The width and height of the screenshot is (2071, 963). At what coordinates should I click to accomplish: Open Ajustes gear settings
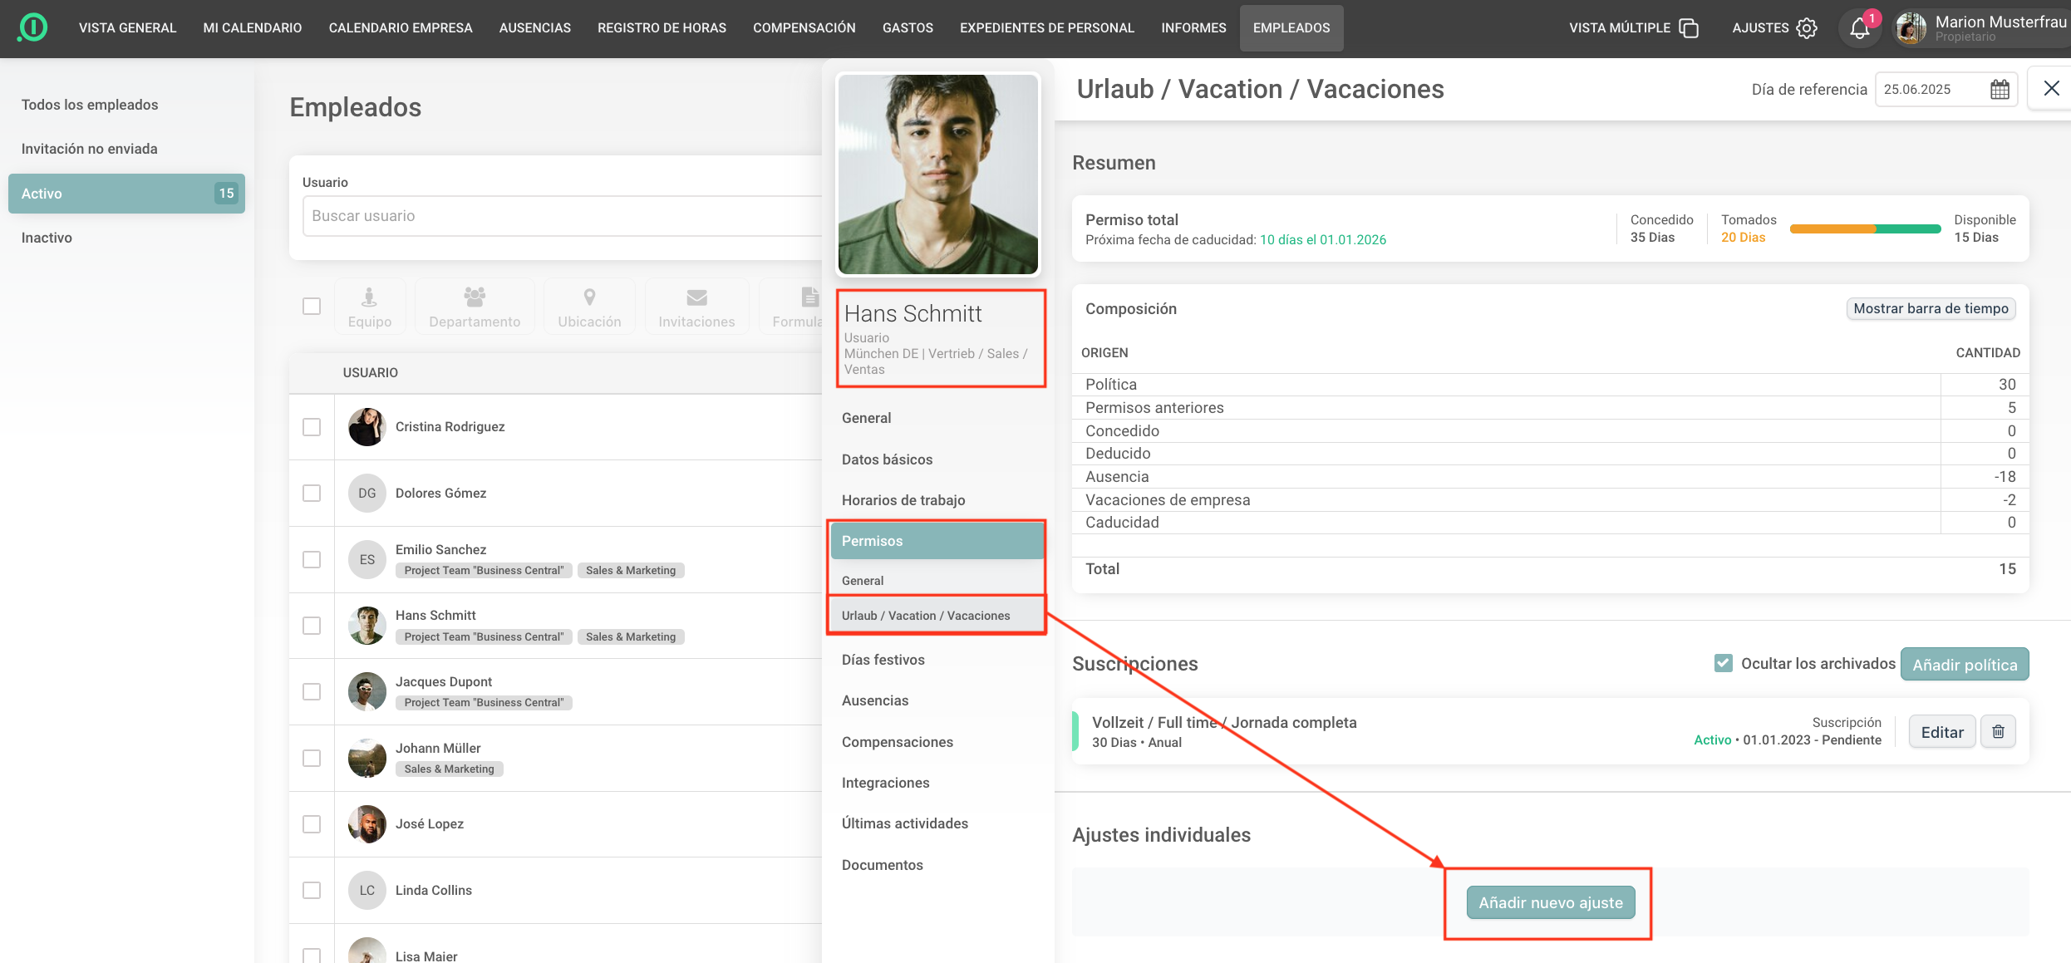coord(1807,28)
